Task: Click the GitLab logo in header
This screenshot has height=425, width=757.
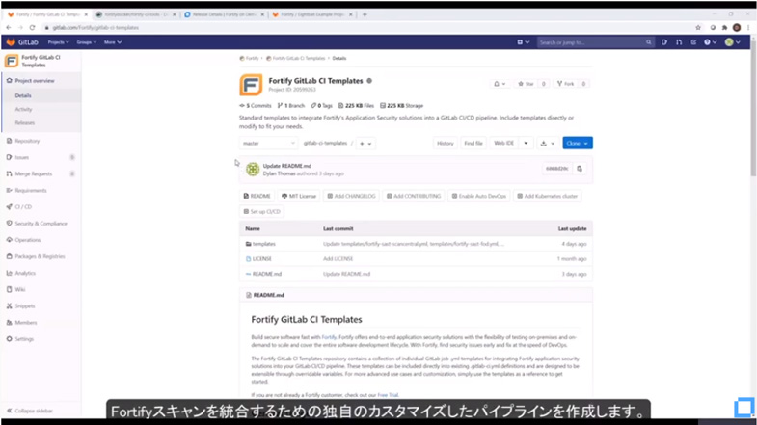Action: pos(22,42)
